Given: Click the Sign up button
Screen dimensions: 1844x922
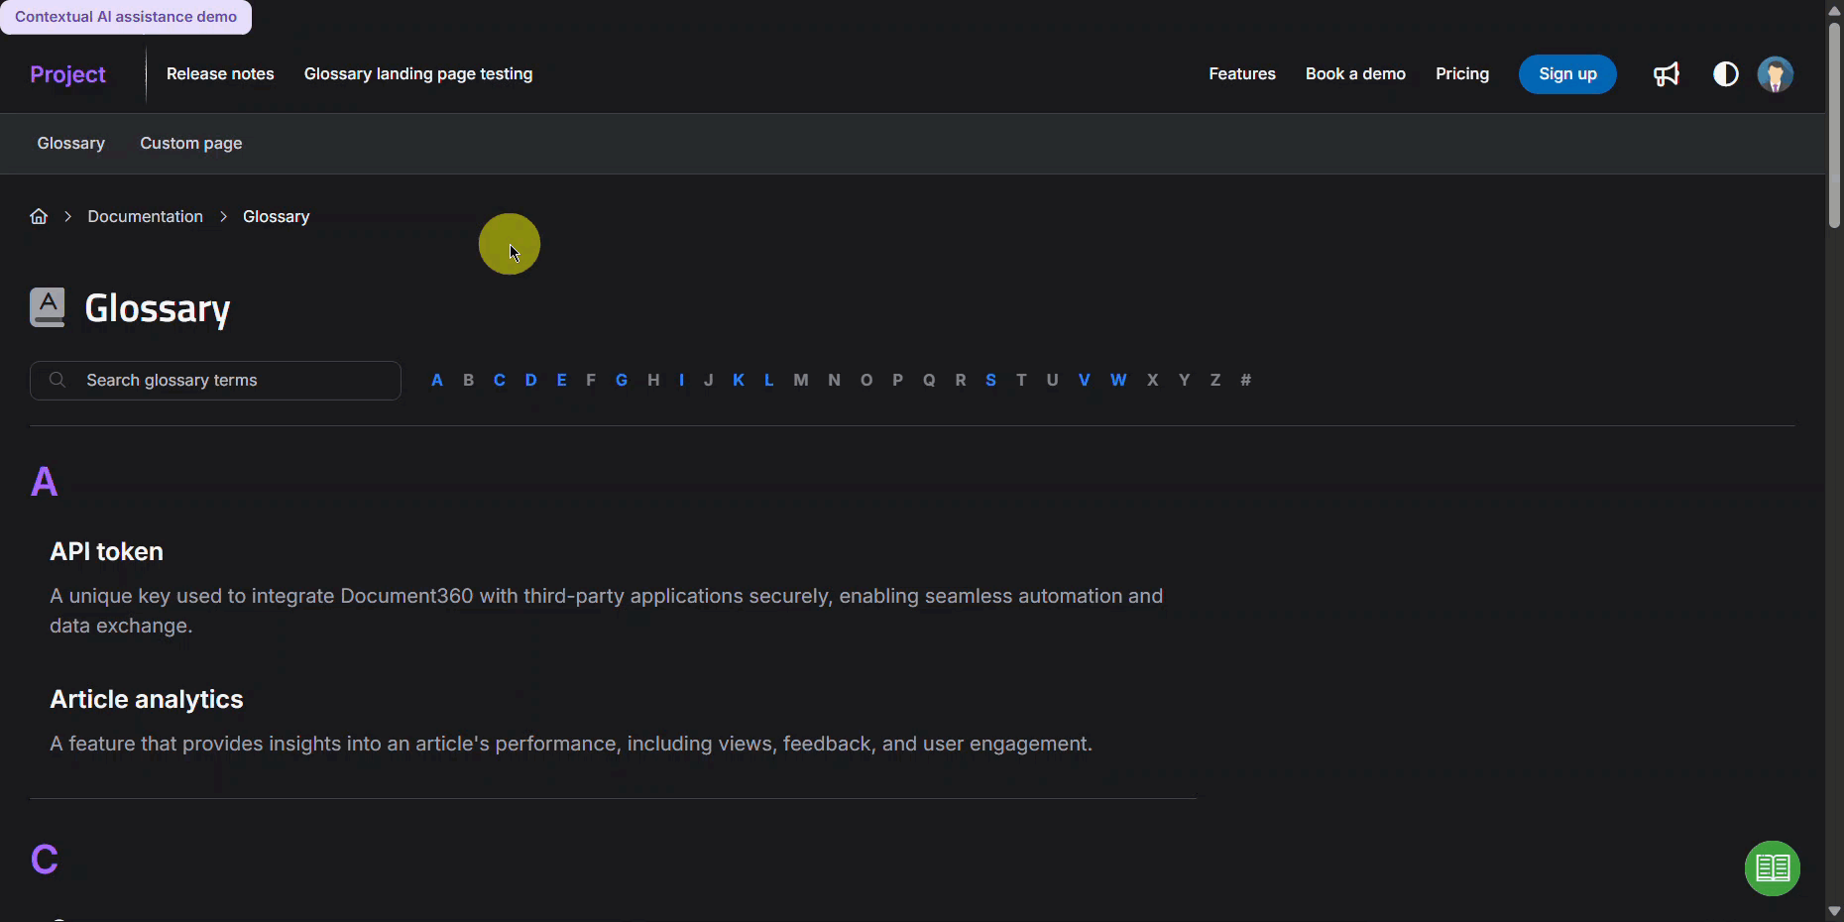Looking at the screenshot, I should (1566, 74).
